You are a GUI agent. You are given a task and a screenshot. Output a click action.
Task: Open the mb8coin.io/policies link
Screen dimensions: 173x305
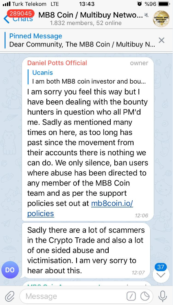(x=80, y=208)
